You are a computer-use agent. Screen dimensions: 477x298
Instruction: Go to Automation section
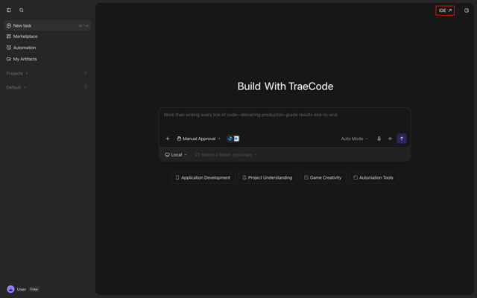(x=25, y=48)
